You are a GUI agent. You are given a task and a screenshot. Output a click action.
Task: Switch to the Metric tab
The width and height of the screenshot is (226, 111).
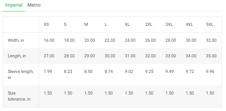point(34,5)
